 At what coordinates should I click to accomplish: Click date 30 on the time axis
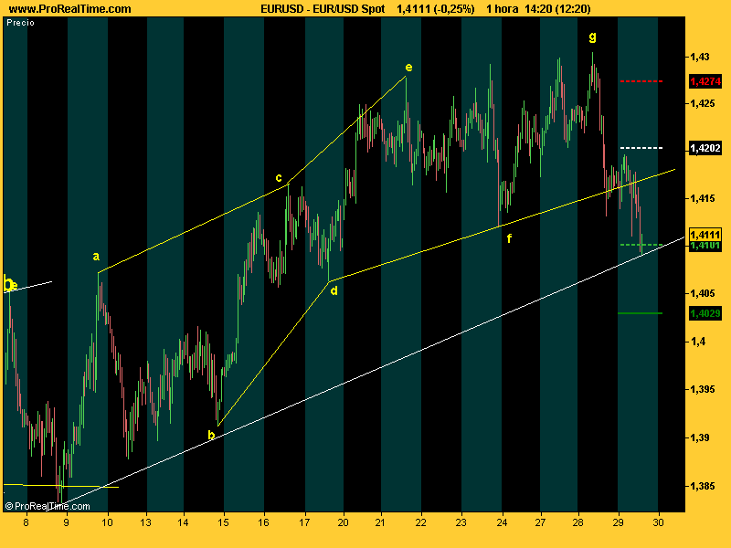[x=658, y=522]
